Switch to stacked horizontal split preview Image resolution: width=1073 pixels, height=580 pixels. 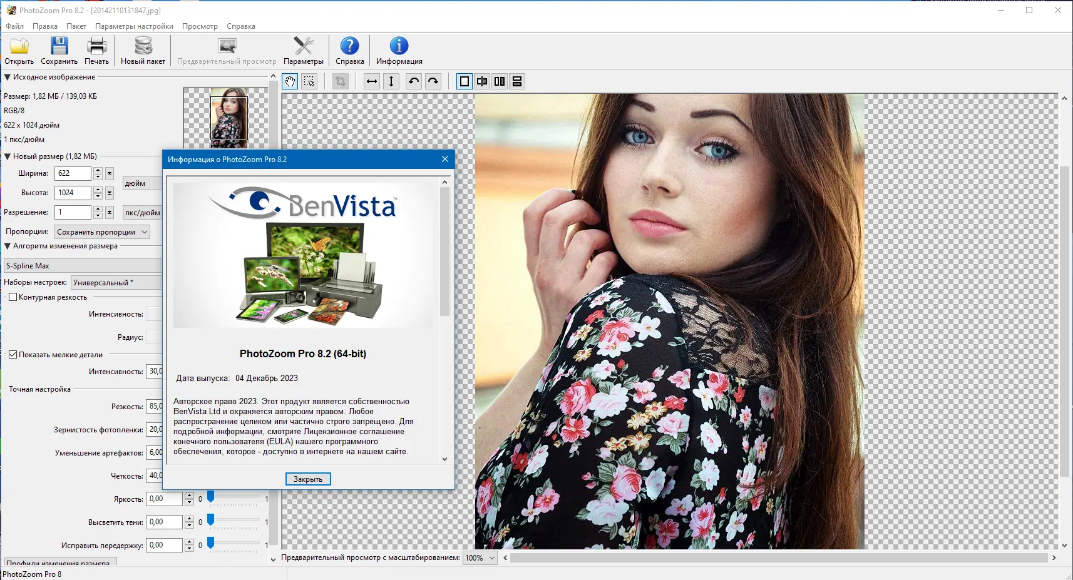coord(517,81)
